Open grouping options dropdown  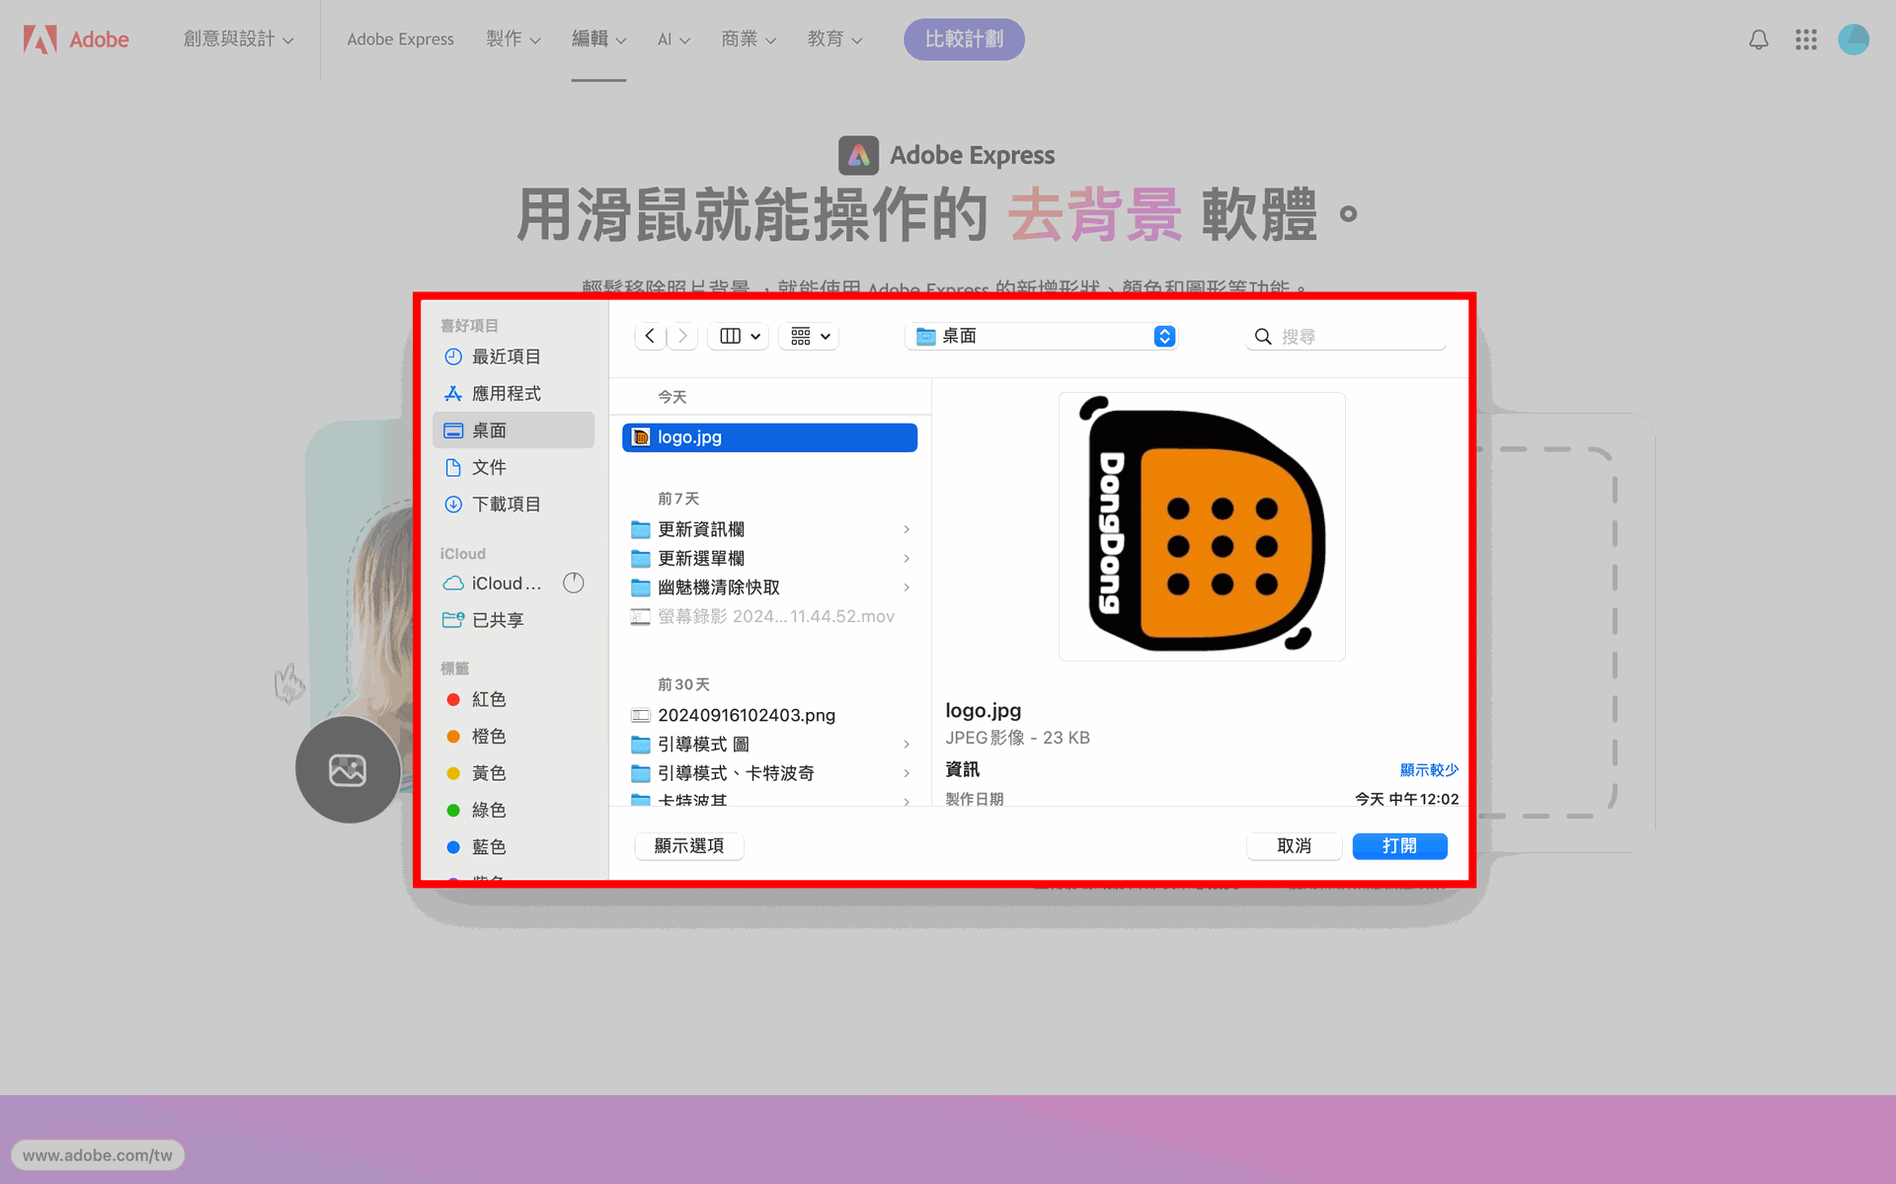[810, 336]
